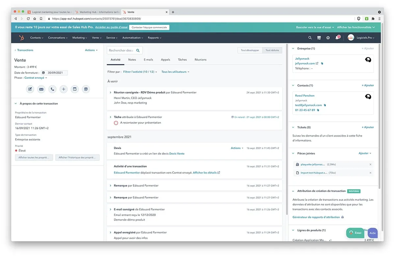Screen dimensions: 395x256
Task: Click the browser bookmark icon
Action: pyautogui.click(x=41, y=19)
